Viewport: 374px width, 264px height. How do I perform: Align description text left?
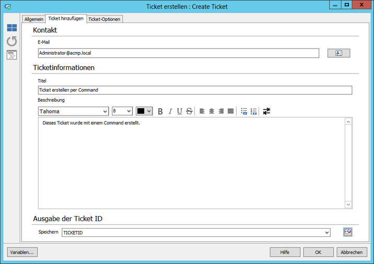[202, 111]
